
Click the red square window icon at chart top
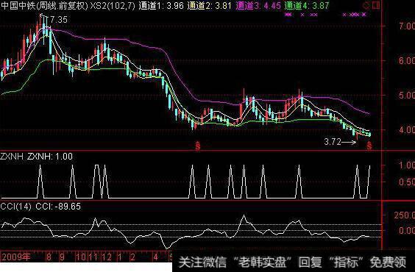(x=376, y=5)
